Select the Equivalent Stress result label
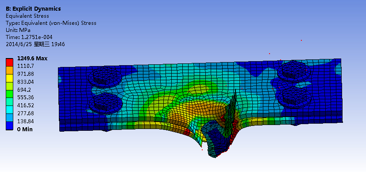 click(x=27, y=16)
